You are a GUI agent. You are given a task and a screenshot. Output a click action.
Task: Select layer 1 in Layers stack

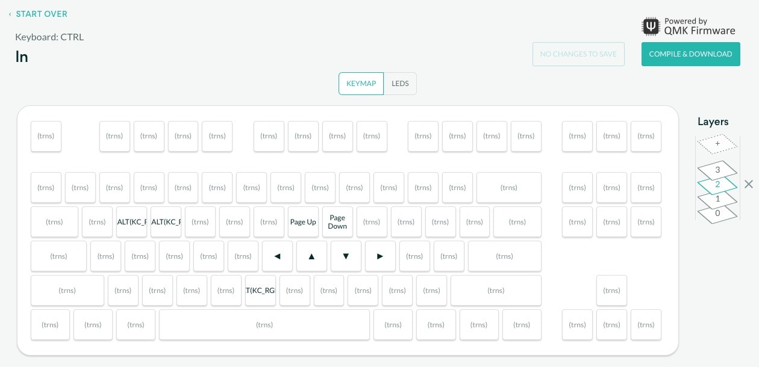(717, 199)
